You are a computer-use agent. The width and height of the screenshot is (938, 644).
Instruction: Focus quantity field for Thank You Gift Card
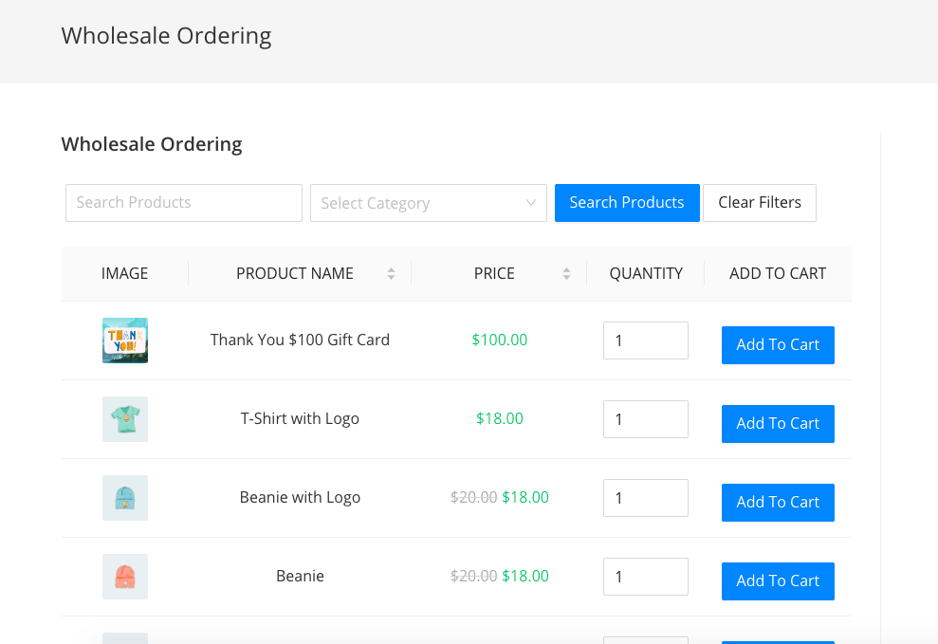(x=645, y=340)
